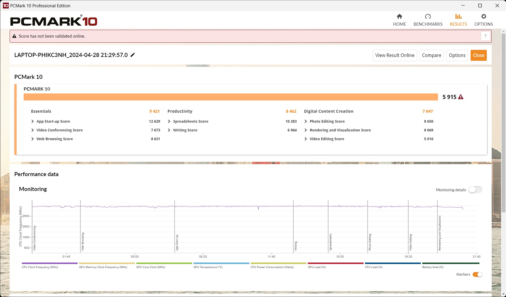Click the validation warning triangle icon
The image size is (506, 297).
click(x=14, y=36)
